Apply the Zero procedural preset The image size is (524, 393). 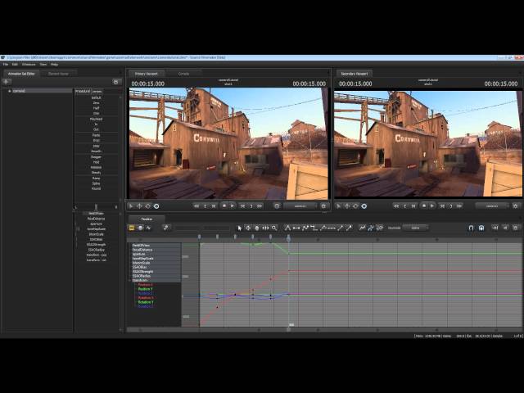tap(97, 103)
